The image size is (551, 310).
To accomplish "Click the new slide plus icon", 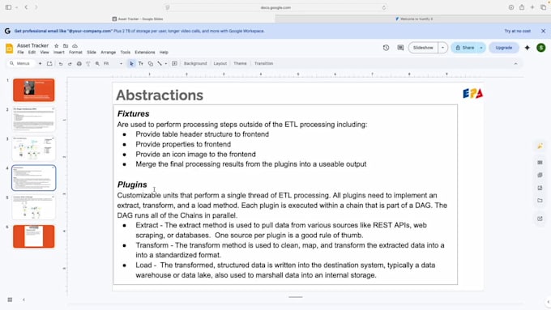I will pos(40,64).
